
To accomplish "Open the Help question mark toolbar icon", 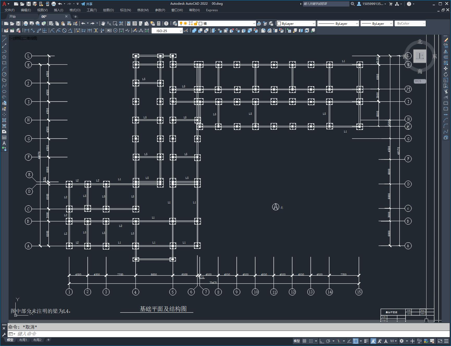I will pyautogui.click(x=166, y=23).
